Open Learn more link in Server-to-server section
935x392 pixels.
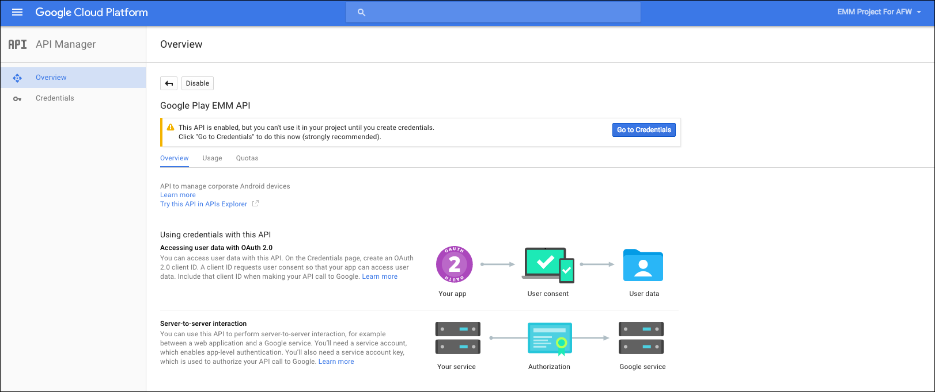pos(336,362)
